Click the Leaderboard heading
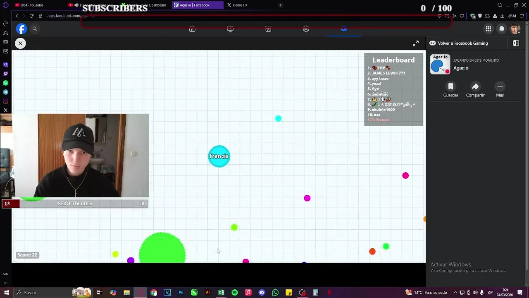The image size is (529, 298). 393,60
